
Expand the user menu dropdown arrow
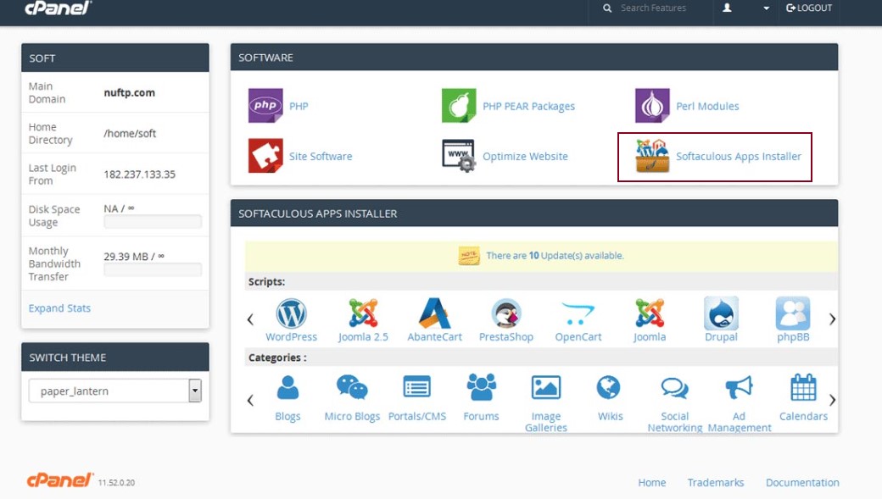click(x=766, y=8)
